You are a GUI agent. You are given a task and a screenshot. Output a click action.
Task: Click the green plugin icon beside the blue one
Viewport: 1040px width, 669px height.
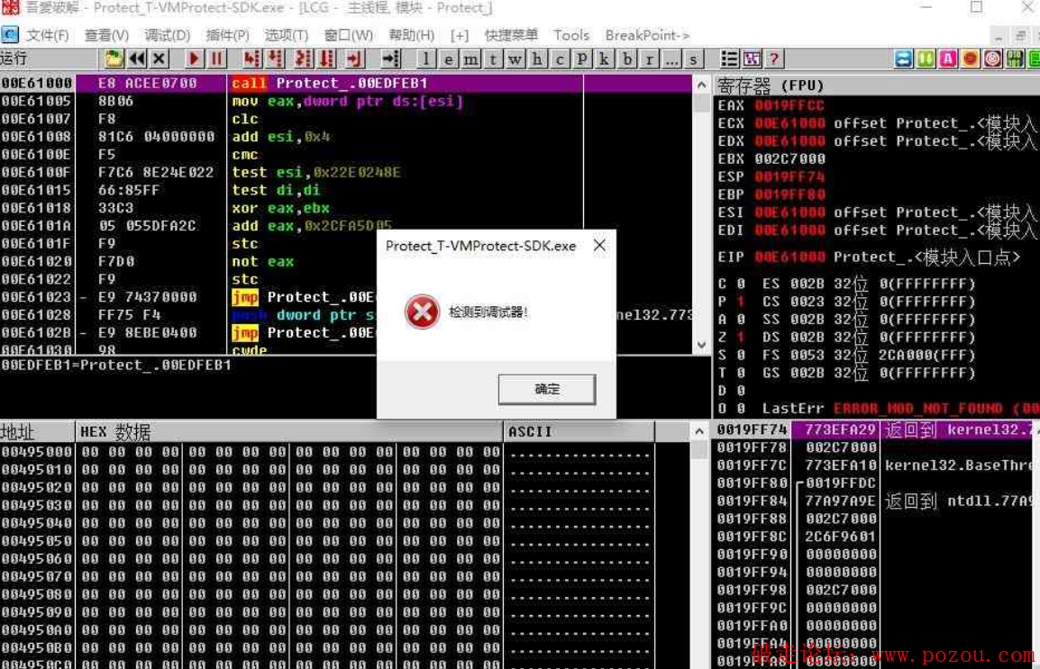(926, 59)
